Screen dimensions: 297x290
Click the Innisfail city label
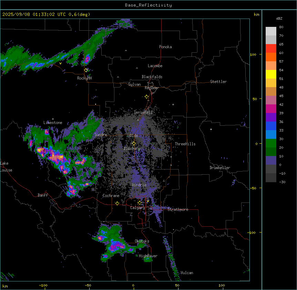[143, 112]
